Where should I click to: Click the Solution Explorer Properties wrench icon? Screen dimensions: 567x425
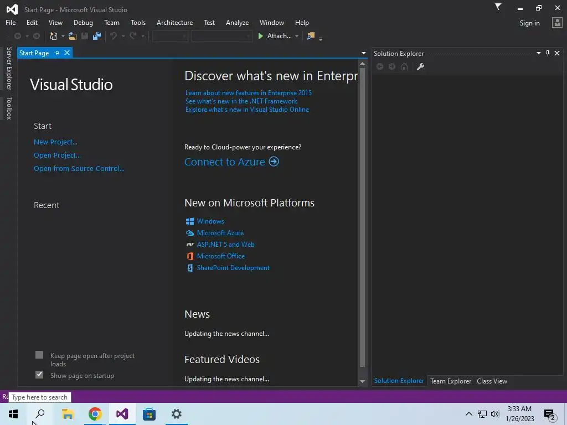click(420, 66)
